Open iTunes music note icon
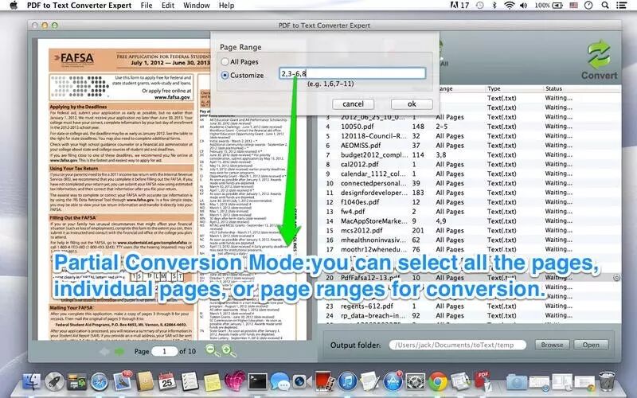Screen dimensions: 637x398 (347, 382)
